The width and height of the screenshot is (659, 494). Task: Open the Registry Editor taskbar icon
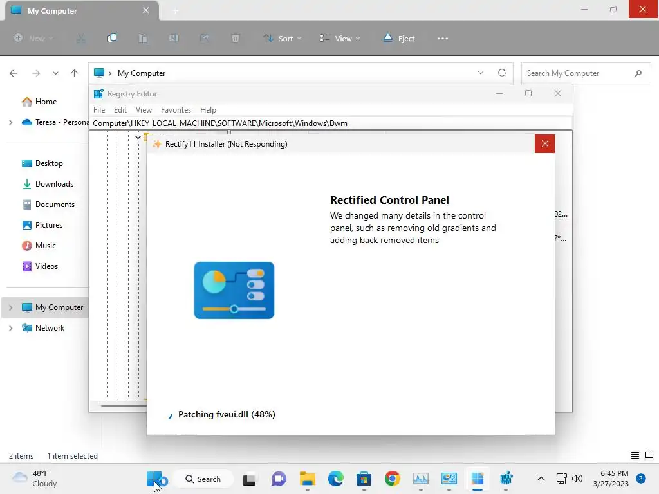tap(506, 479)
